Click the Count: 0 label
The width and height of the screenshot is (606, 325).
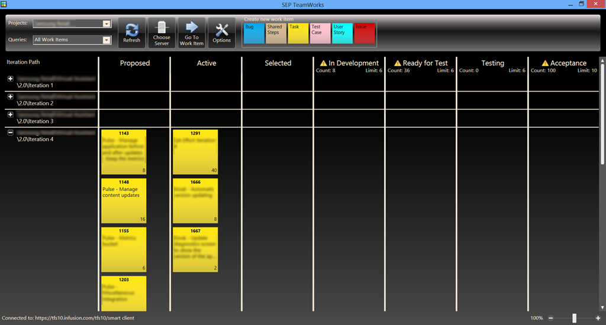point(469,70)
